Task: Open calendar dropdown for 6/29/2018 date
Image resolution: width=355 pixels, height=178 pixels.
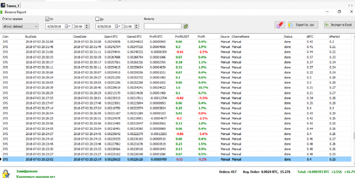Action: (68, 27)
